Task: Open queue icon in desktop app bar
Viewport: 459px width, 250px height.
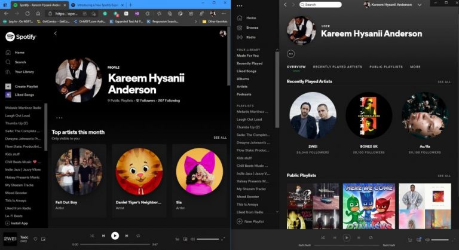Action: [x=410, y=240]
